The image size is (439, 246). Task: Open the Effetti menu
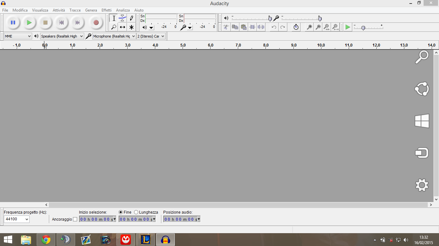click(x=107, y=10)
